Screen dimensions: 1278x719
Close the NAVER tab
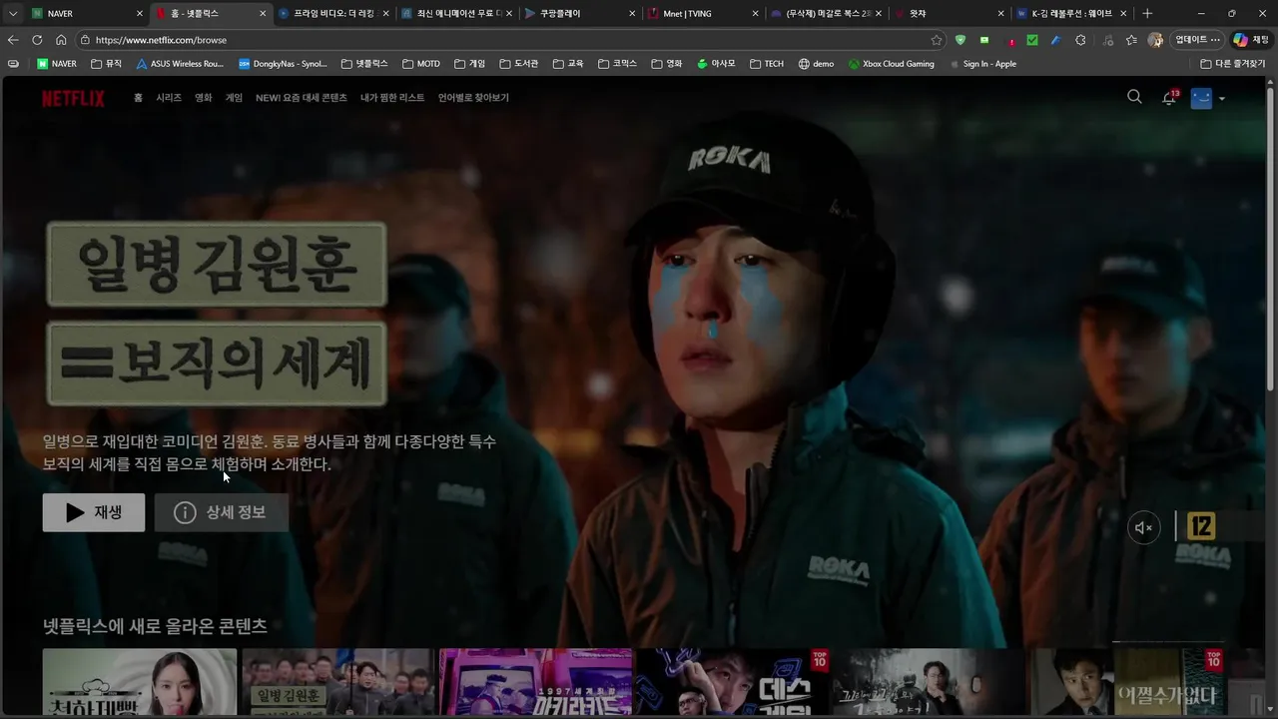click(x=139, y=14)
